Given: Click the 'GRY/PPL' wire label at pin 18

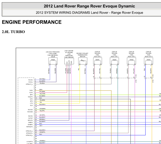Looking at the screenshot, I should tap(42, 115).
